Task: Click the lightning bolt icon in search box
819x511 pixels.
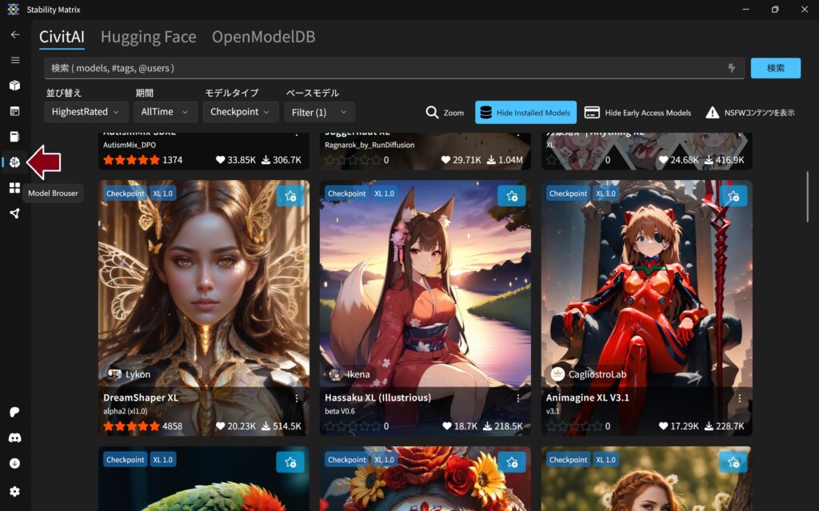Action: tap(731, 68)
